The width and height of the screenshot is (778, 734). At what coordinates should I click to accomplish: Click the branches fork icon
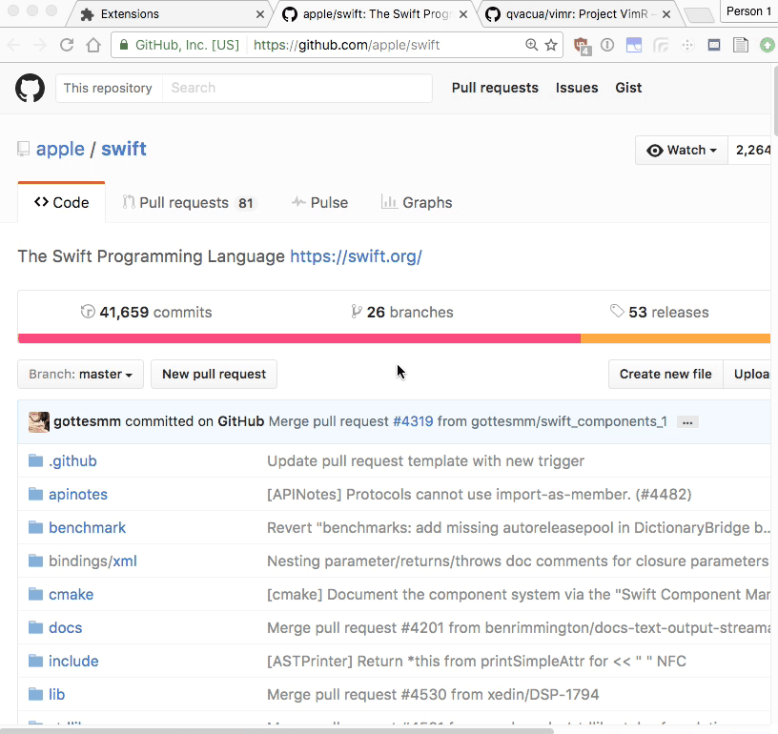point(356,312)
